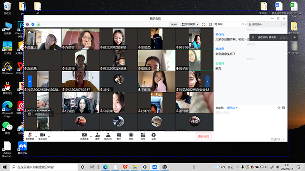Image resolution: width=305 pixels, height=171 pixels.
Task: Expand the microphone options arrow
Action: 36,136
